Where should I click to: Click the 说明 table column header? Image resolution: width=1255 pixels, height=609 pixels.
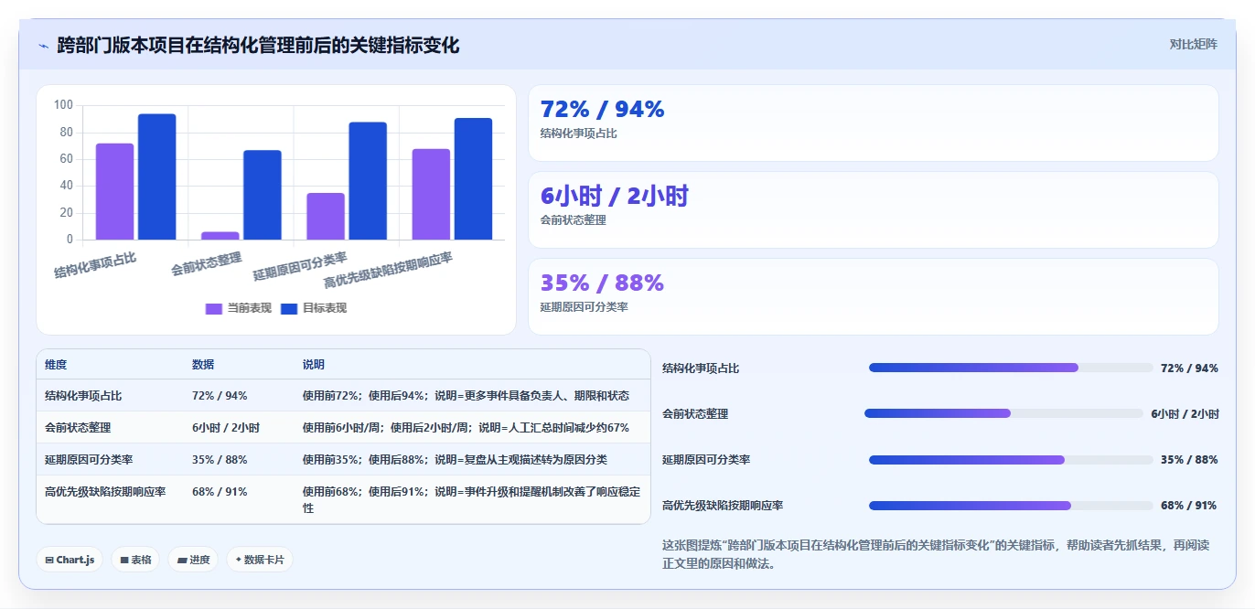point(314,364)
